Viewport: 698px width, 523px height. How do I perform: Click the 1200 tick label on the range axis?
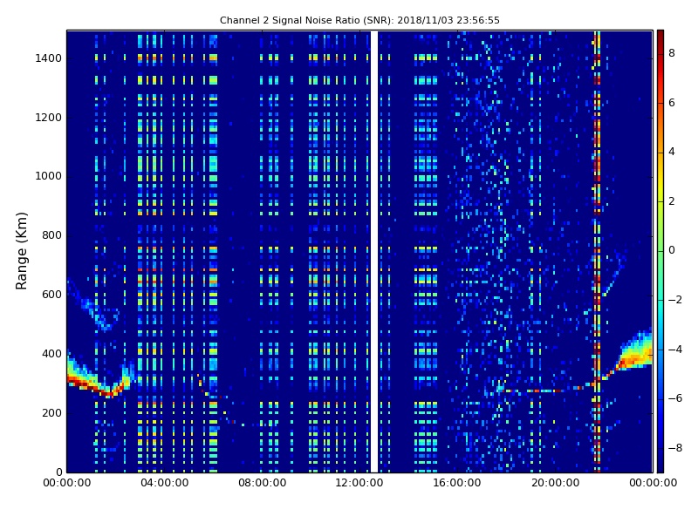(x=48, y=118)
